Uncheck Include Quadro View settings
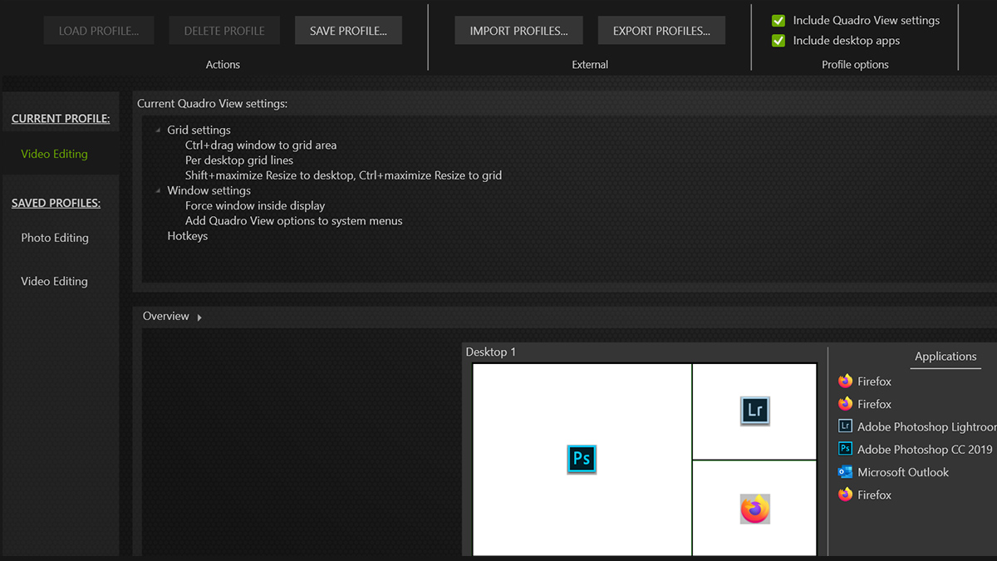The image size is (997, 561). [x=778, y=20]
